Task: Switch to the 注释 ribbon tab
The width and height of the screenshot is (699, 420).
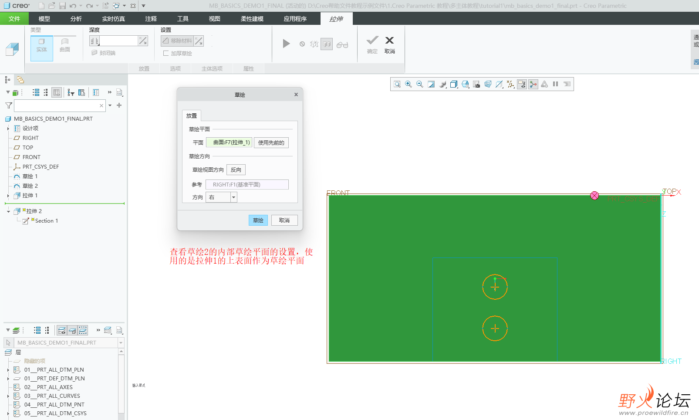Action: (x=151, y=19)
